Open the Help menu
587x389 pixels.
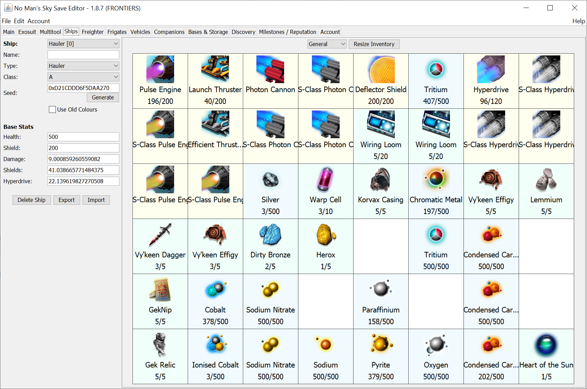click(x=579, y=21)
